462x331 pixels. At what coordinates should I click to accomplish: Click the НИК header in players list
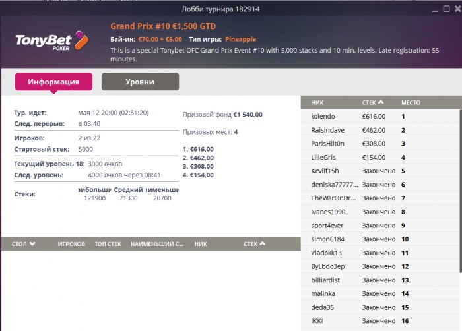point(317,102)
